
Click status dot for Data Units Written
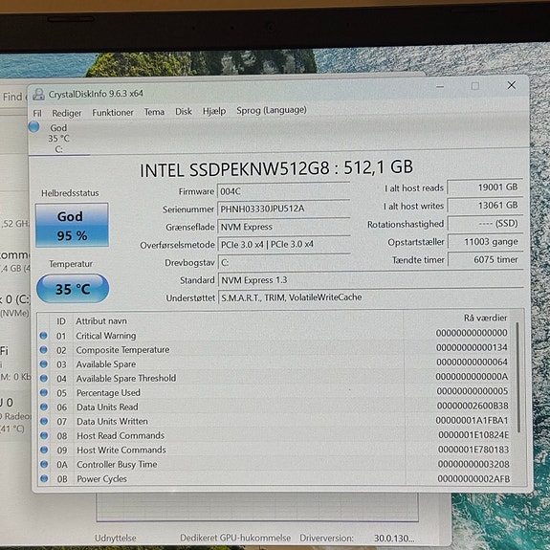coord(44,421)
